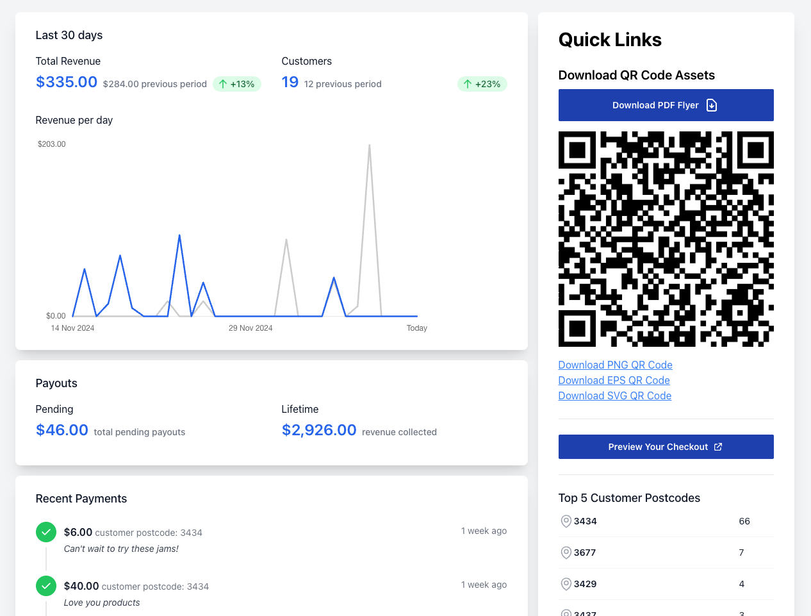Click the "1 week ago" timestamp on the $40.00 payment
The width and height of the screenshot is (811, 616).
click(x=484, y=585)
